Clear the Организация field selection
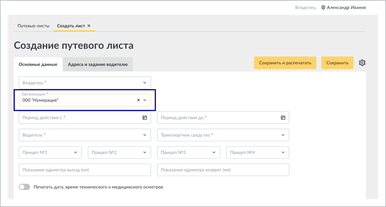 138,100
